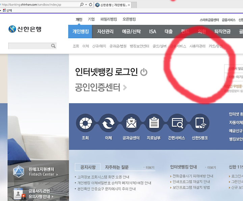The image size is (243, 201).
Task: Click the 공인인증센터 link text
Action: 98,87
